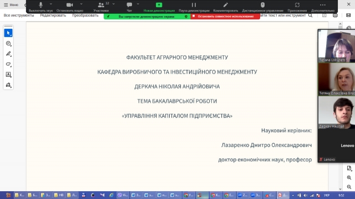The image size is (355, 199).
Task: Click the search magnifier icon in Acrobat toolbar
Action: (x=311, y=15)
